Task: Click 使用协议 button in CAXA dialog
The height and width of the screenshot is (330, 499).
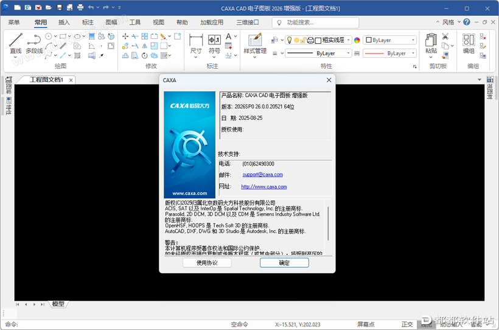Action: click(x=207, y=263)
